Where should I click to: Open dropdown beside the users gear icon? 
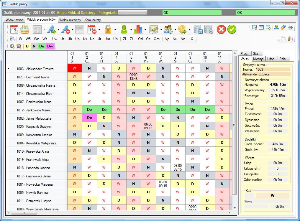[175, 30]
